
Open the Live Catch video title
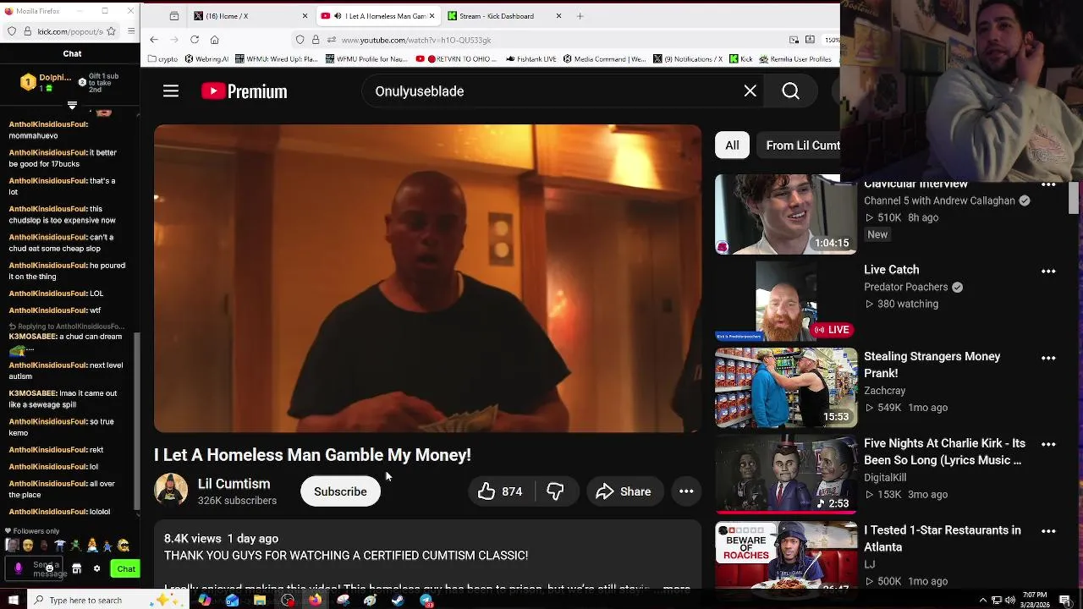pos(891,270)
